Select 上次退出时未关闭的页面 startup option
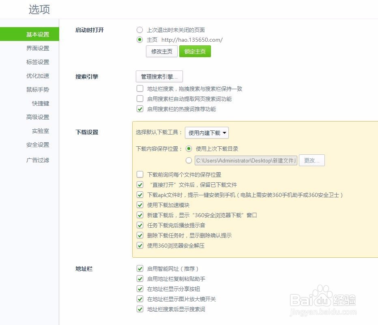378x325 pixels. pyautogui.click(x=140, y=30)
